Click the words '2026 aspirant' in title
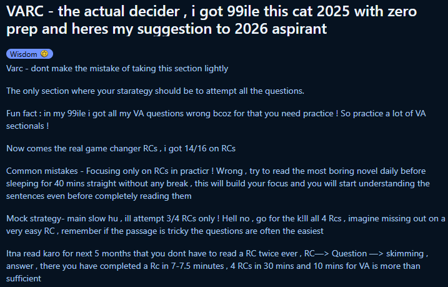 click(x=281, y=29)
